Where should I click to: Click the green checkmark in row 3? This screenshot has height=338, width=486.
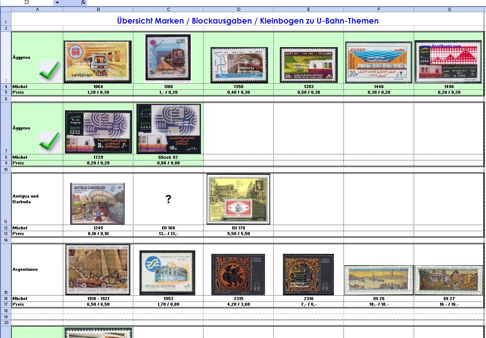tap(49, 71)
